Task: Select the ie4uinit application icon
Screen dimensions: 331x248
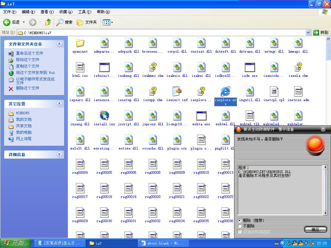Action: 104,67
